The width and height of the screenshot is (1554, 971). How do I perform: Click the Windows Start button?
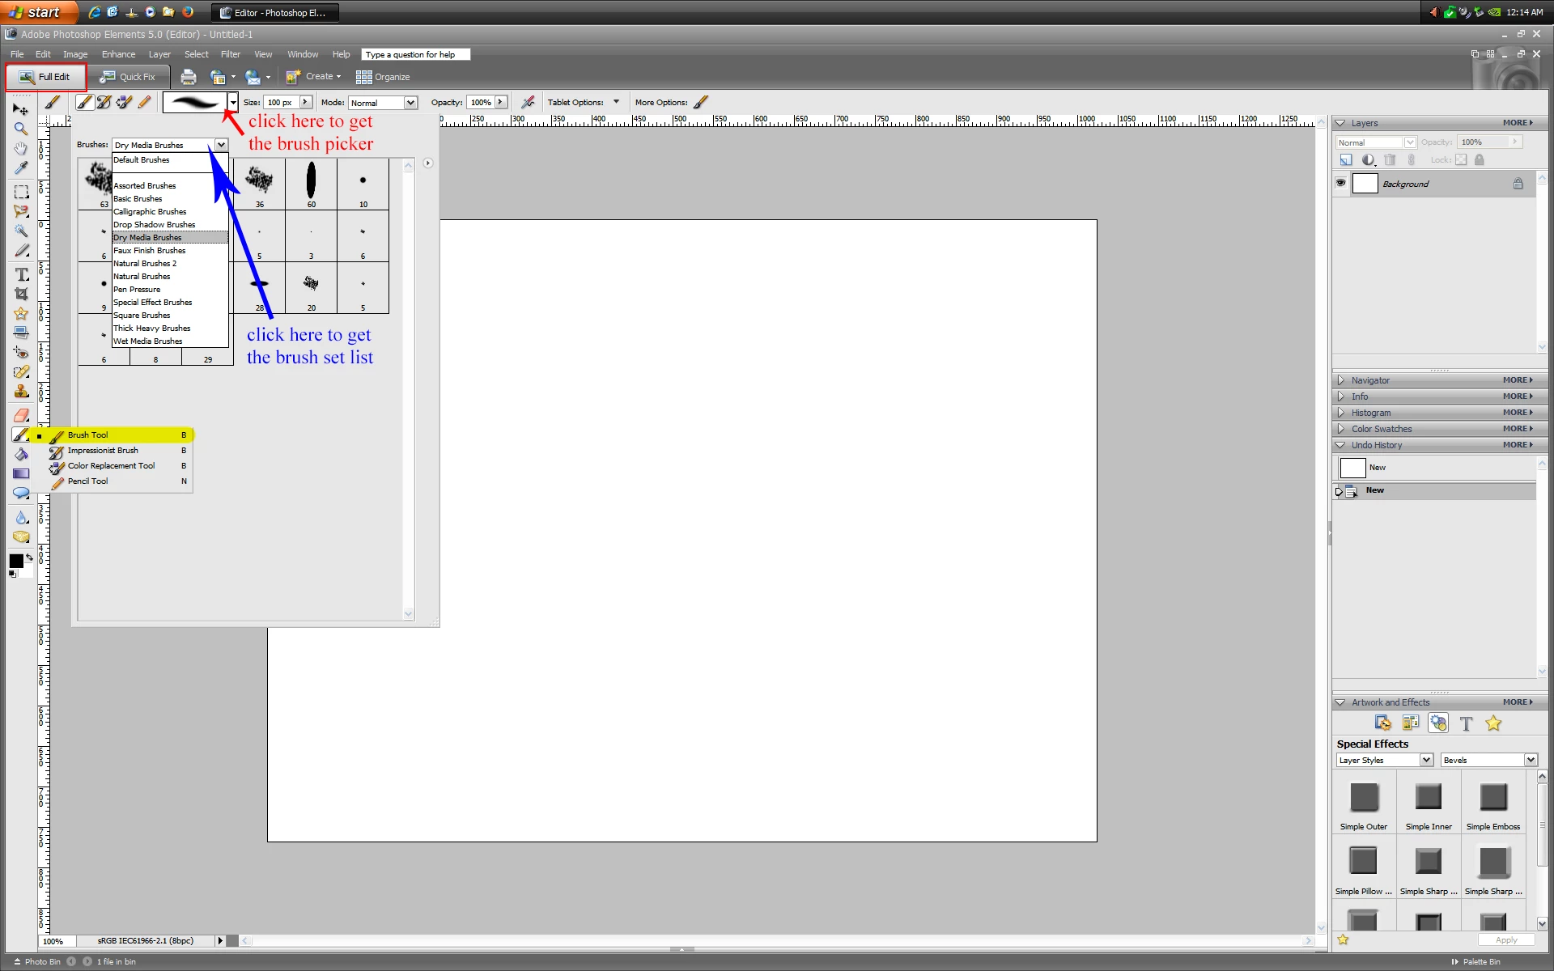(36, 12)
